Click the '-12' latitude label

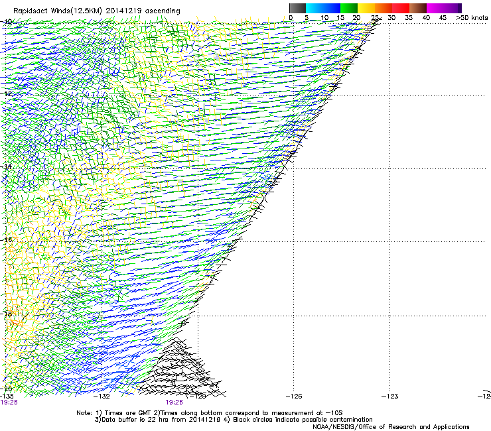tap(7, 93)
